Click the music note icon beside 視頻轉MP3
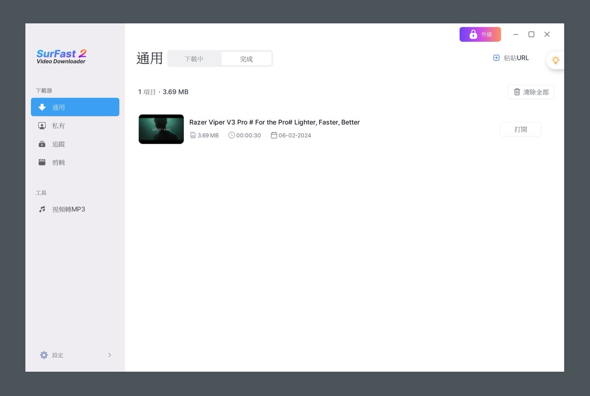 tap(42, 209)
